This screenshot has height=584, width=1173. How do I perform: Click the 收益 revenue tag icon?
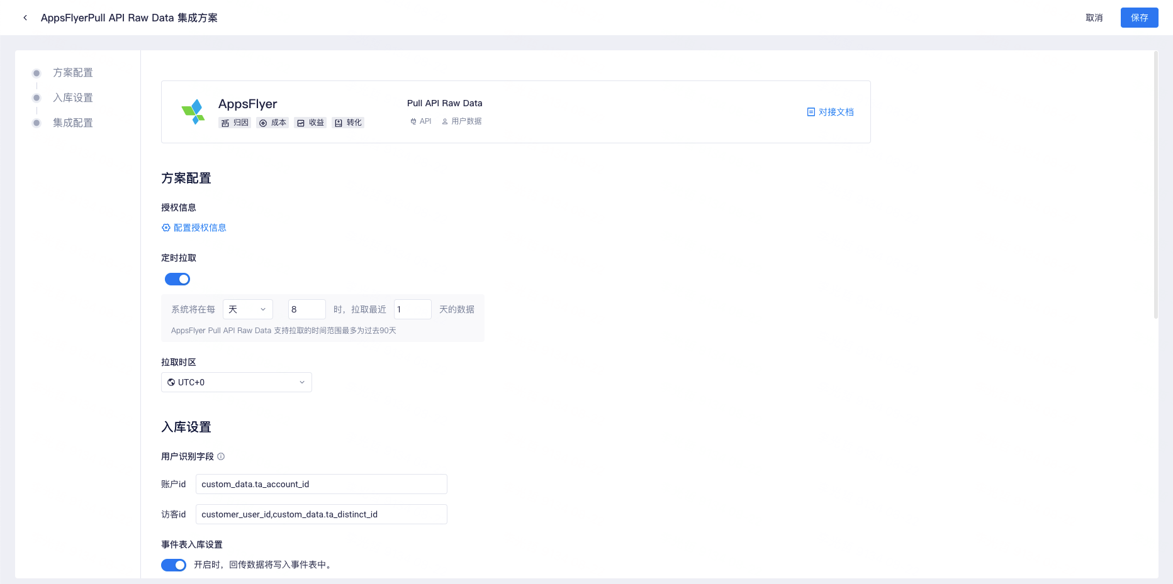[301, 123]
